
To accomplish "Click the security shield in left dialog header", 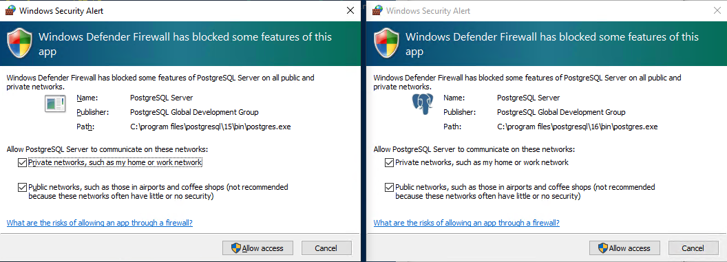I will click(x=19, y=43).
